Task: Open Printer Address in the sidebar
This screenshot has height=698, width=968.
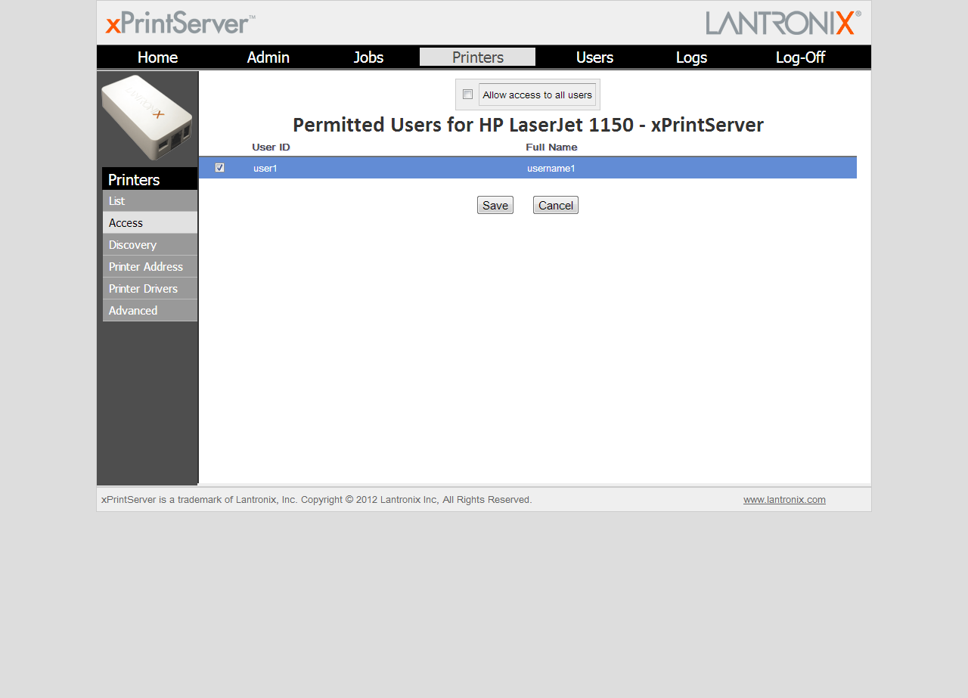Action: point(150,267)
